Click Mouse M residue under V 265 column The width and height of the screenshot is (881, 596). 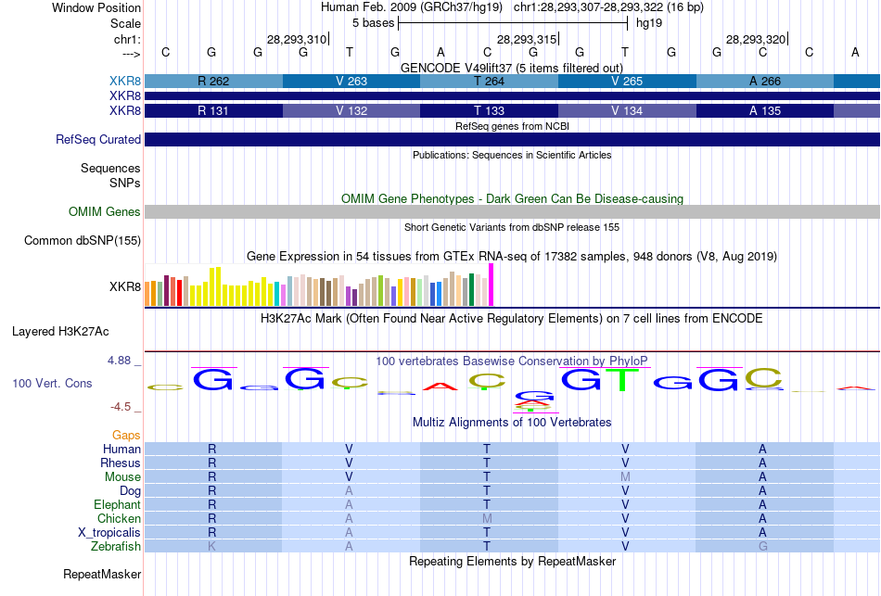tap(625, 477)
